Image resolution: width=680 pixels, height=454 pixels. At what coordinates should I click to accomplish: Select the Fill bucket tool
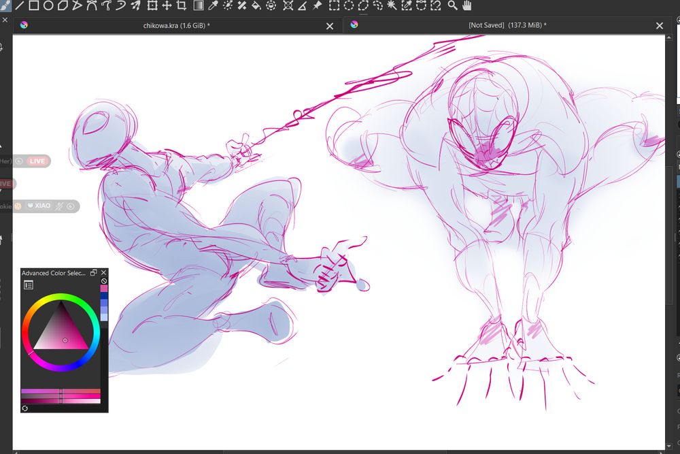(256, 5)
